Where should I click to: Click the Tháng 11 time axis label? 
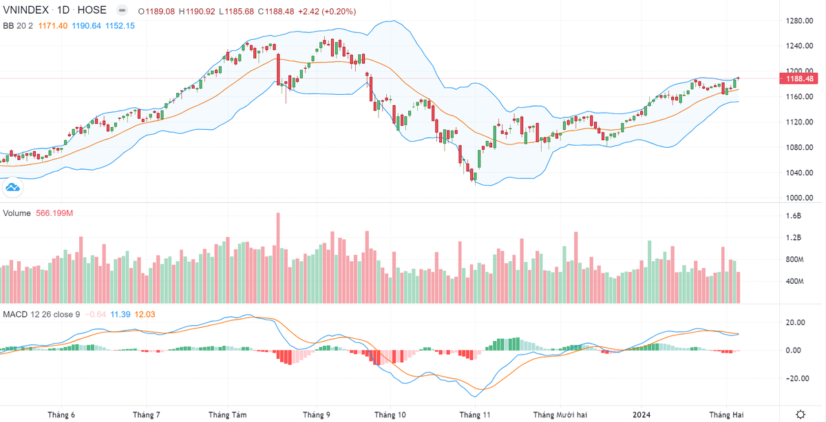475,414
